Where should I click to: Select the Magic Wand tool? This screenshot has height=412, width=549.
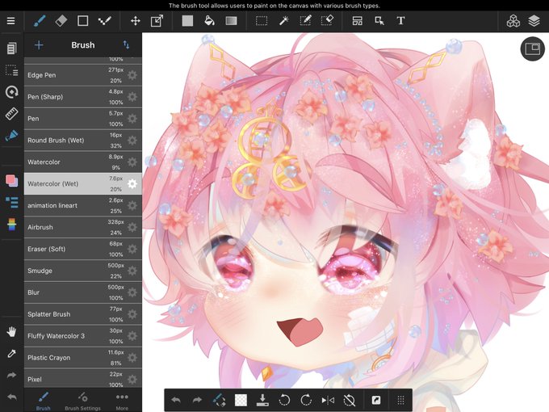click(x=283, y=21)
